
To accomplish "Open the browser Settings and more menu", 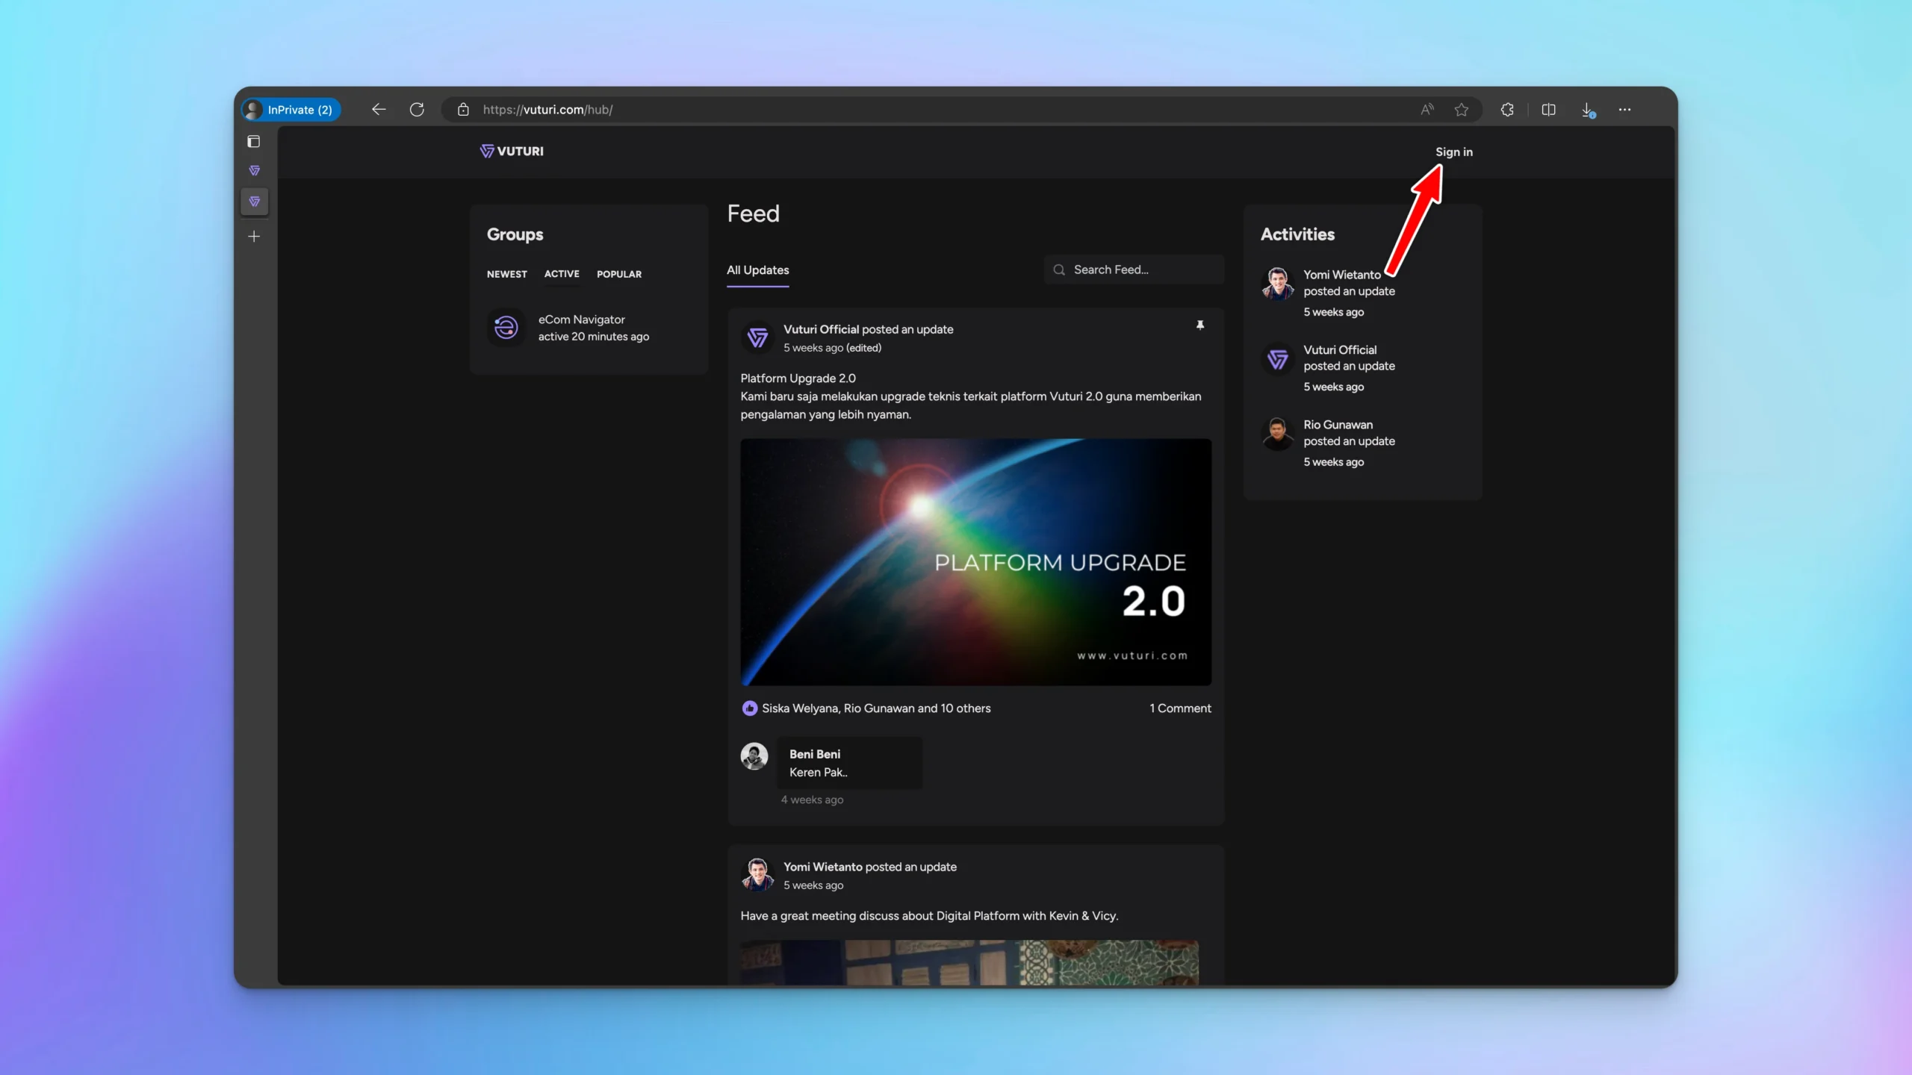I will coord(1624,110).
